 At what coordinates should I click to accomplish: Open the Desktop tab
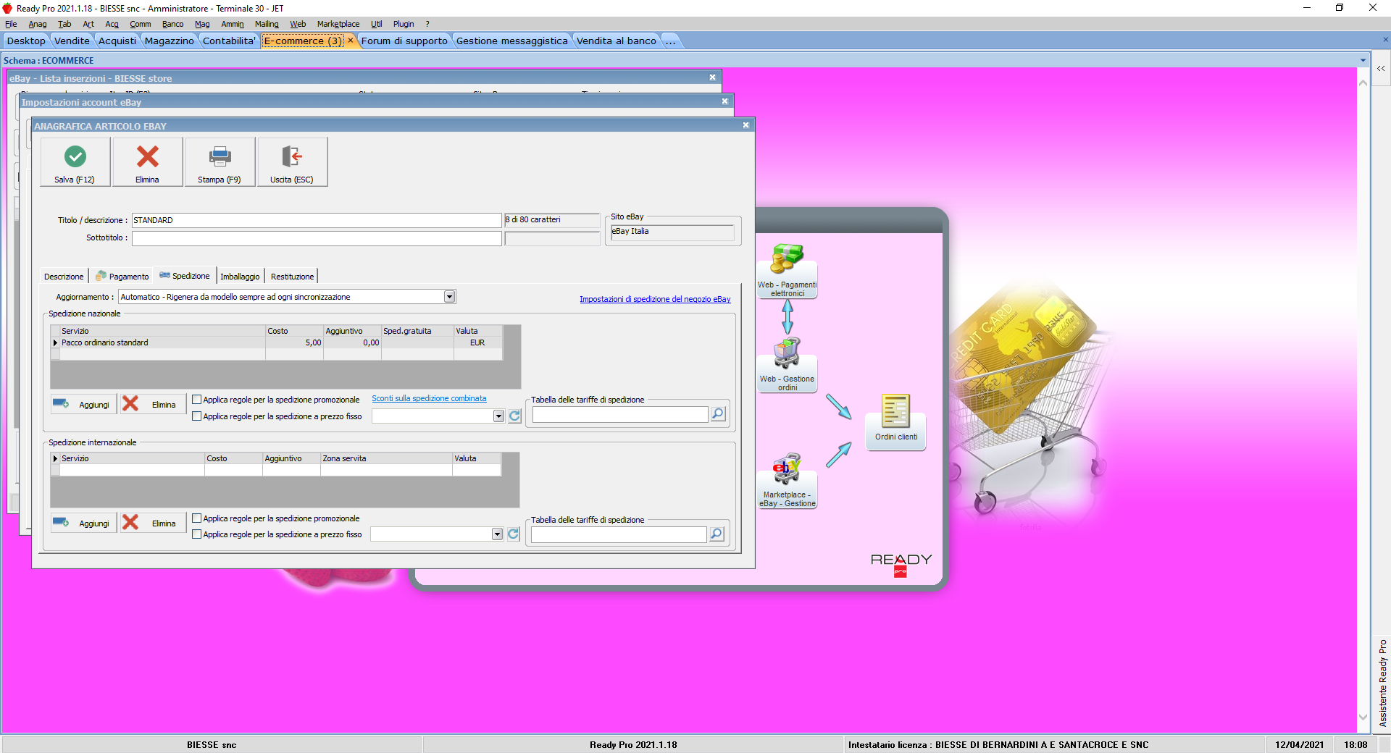[26, 41]
